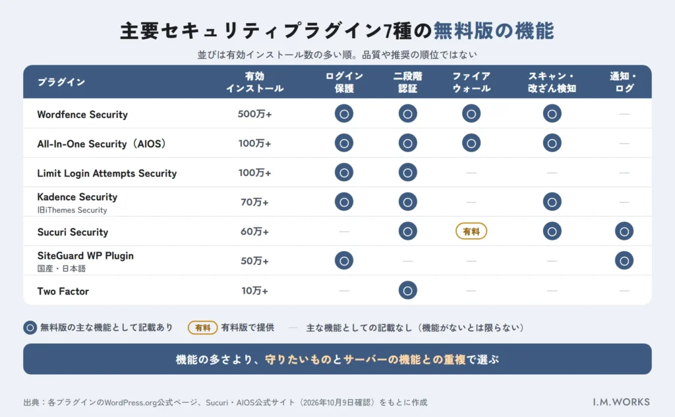Viewport: 675px width, 417px height.
Task: Select the Wordfence Security plugin name
Action: click(82, 115)
